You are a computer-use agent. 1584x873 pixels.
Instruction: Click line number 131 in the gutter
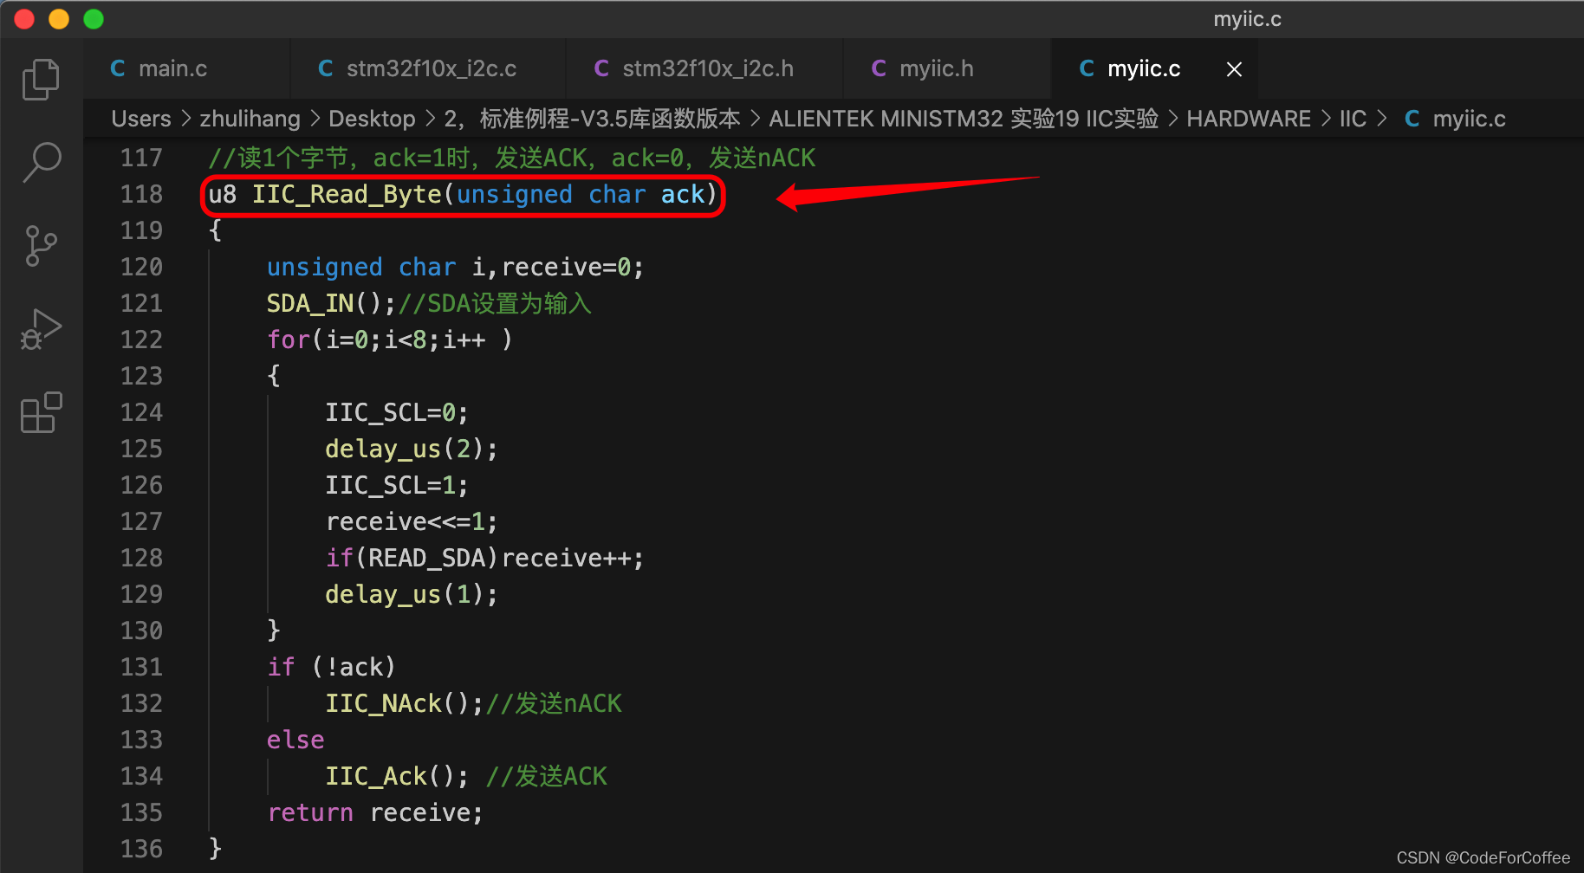[x=141, y=667]
